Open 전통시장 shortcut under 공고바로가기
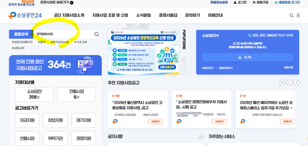This screenshot has height=146, width=308. click(x=27, y=139)
